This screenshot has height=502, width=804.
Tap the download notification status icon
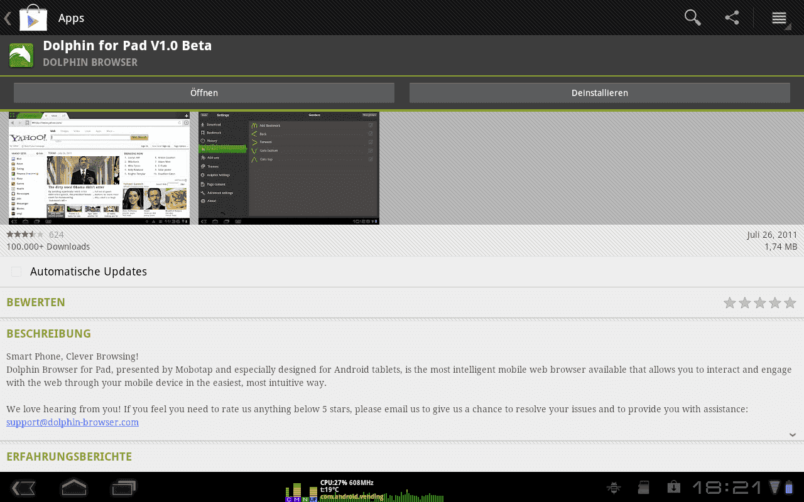[x=673, y=487]
